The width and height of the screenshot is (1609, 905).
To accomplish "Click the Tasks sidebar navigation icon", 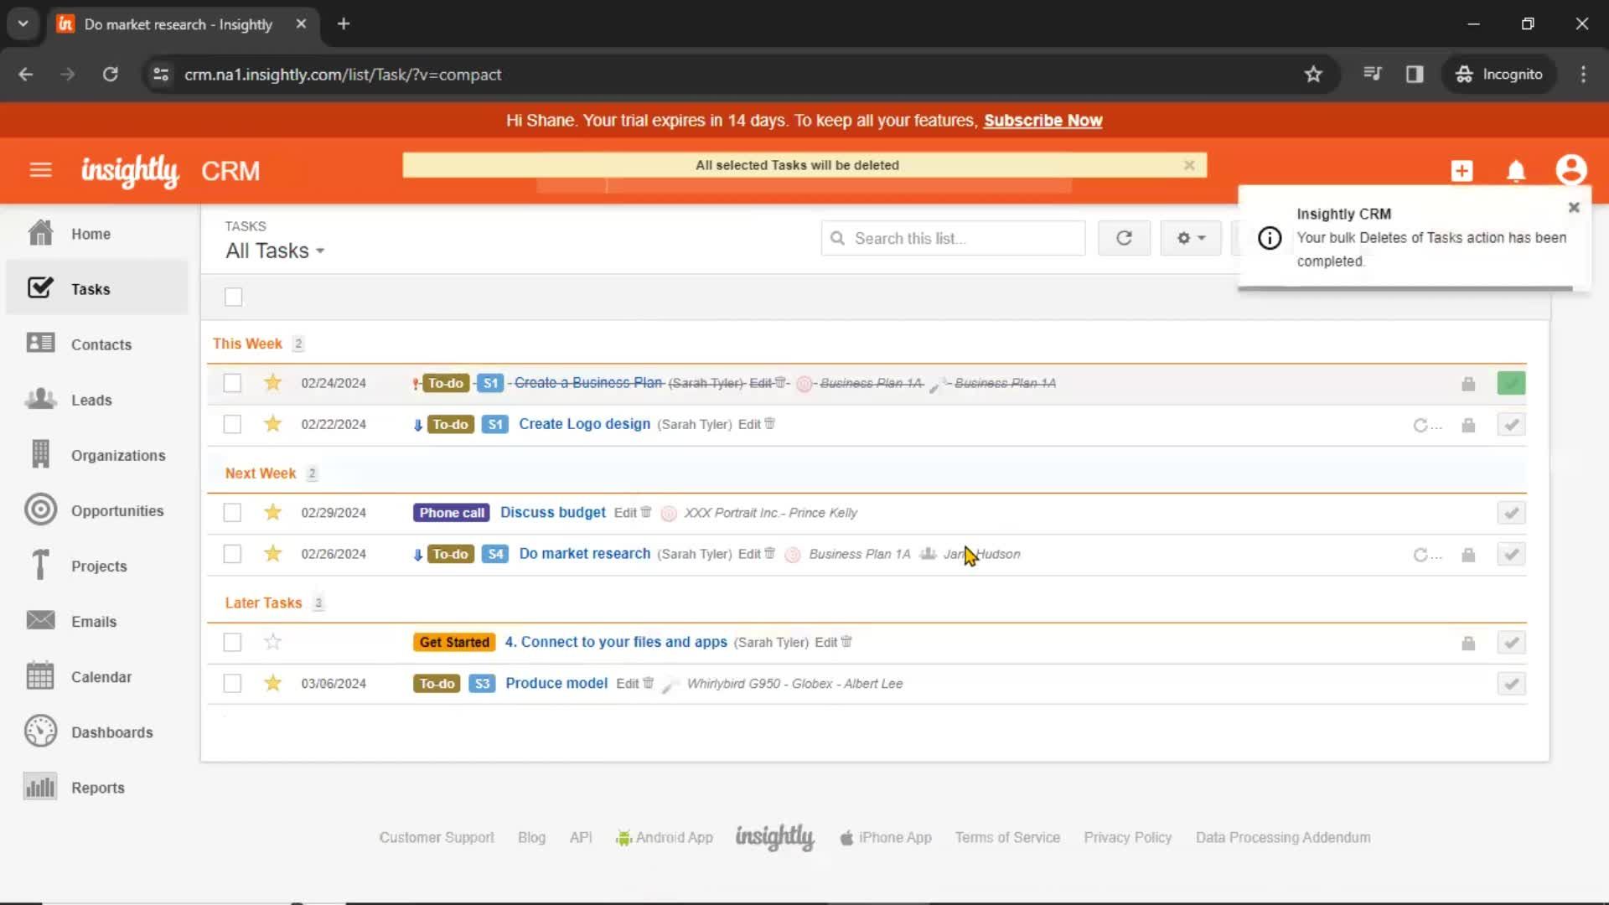I will click(x=39, y=288).
